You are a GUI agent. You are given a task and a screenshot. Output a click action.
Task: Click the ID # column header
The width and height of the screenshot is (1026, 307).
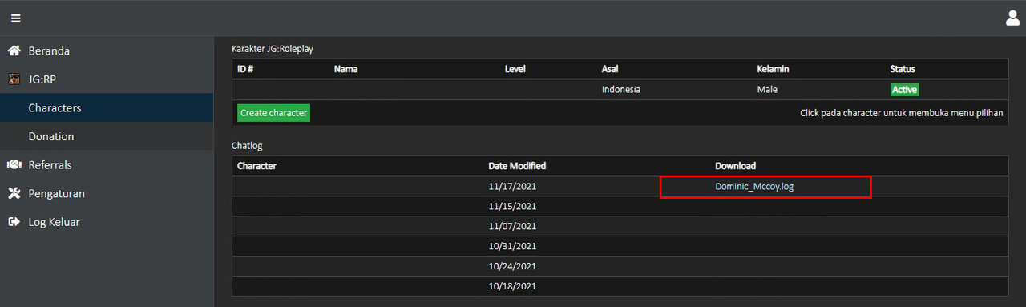coord(245,69)
